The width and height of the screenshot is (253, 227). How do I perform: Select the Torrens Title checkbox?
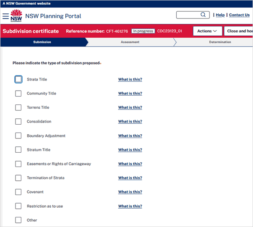[x=18, y=107]
